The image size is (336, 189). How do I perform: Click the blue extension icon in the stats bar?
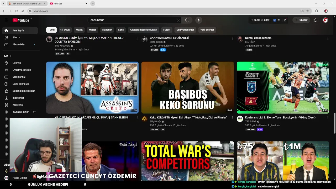(x=275, y=20)
